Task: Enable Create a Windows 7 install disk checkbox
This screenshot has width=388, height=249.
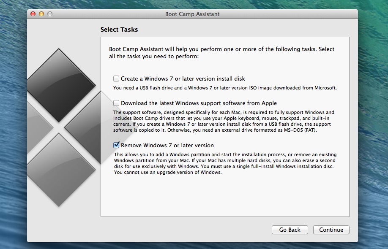Action: click(x=116, y=78)
